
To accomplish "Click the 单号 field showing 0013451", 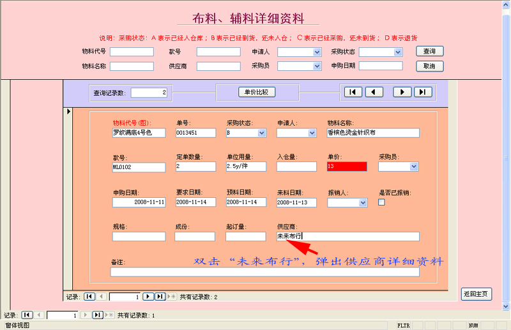I will tap(195, 133).
